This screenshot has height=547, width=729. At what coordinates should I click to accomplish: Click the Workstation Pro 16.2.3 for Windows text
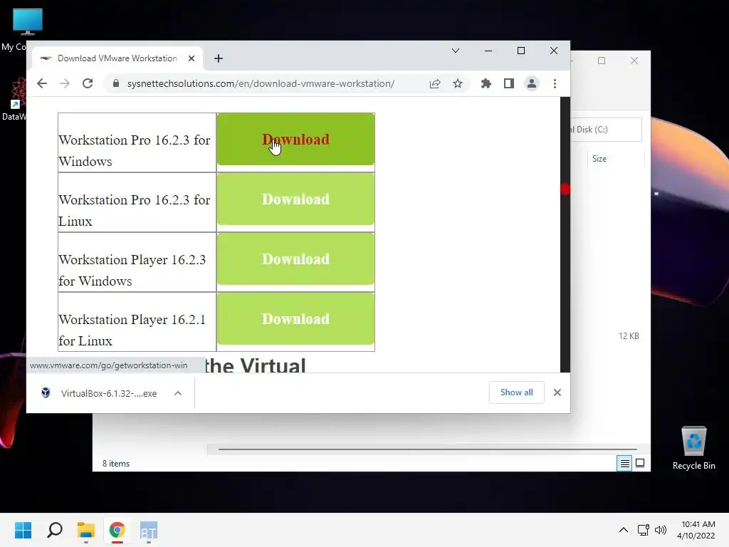(x=135, y=150)
